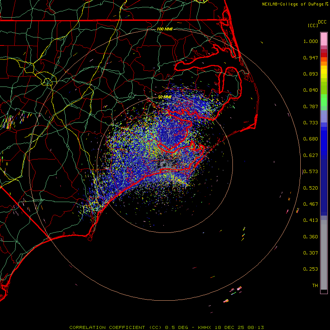Click the 0.840 scale value
Viewport: 330px width, 330px height.
(x=311, y=90)
